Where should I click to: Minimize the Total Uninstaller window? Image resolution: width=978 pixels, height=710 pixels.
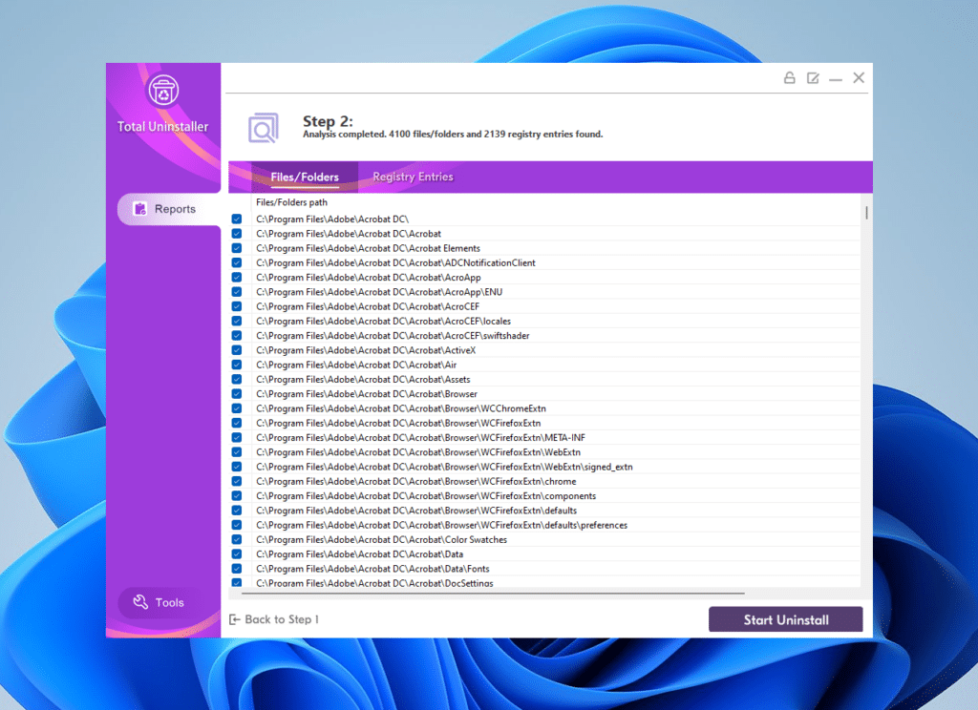(836, 78)
